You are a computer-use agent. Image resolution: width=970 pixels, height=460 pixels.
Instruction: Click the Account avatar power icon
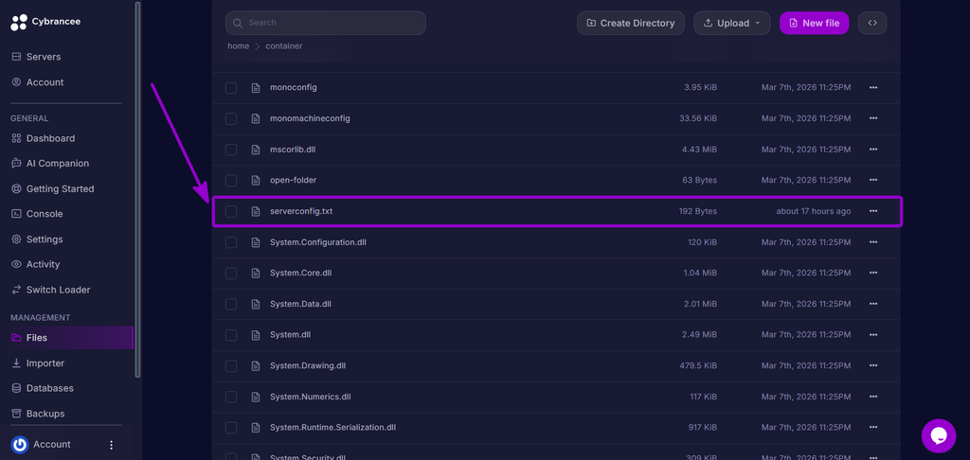pyautogui.click(x=20, y=445)
